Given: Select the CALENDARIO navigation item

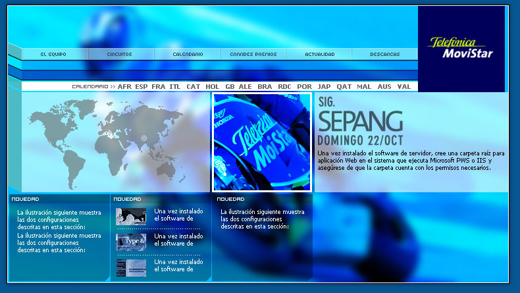Looking at the screenshot, I should click(187, 54).
